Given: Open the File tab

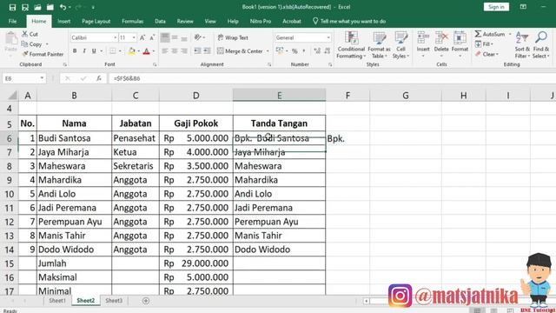Looking at the screenshot, I should [x=12, y=21].
